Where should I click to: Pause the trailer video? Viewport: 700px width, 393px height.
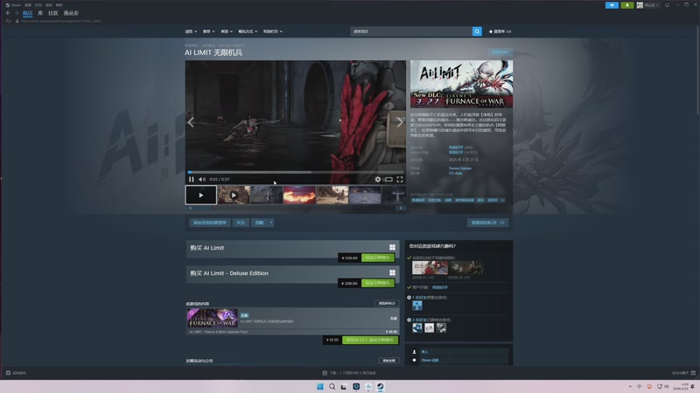click(x=191, y=179)
